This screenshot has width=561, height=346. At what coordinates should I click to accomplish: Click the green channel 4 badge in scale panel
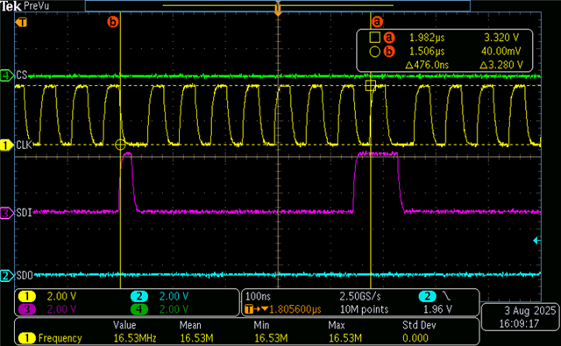tap(139, 309)
